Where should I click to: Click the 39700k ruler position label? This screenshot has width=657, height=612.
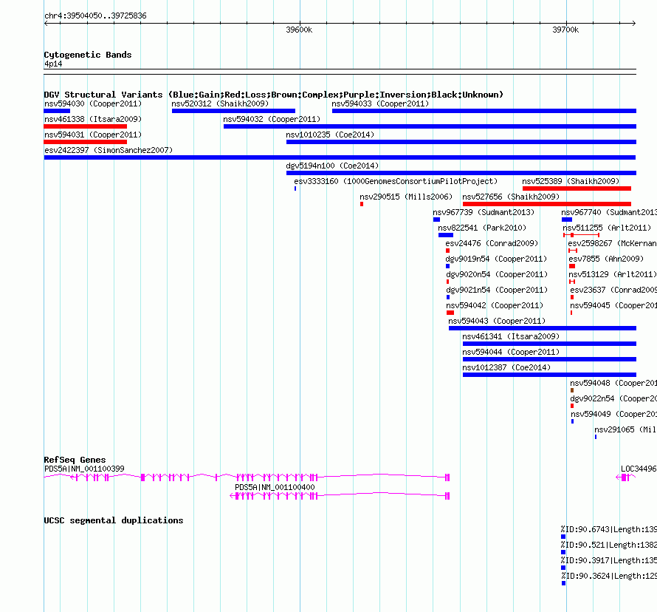click(565, 30)
